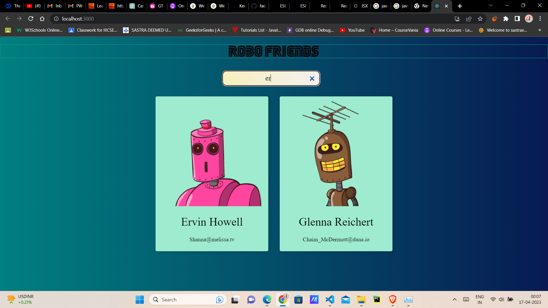
Task: Clear the search box with the X icon
Action: coord(312,78)
